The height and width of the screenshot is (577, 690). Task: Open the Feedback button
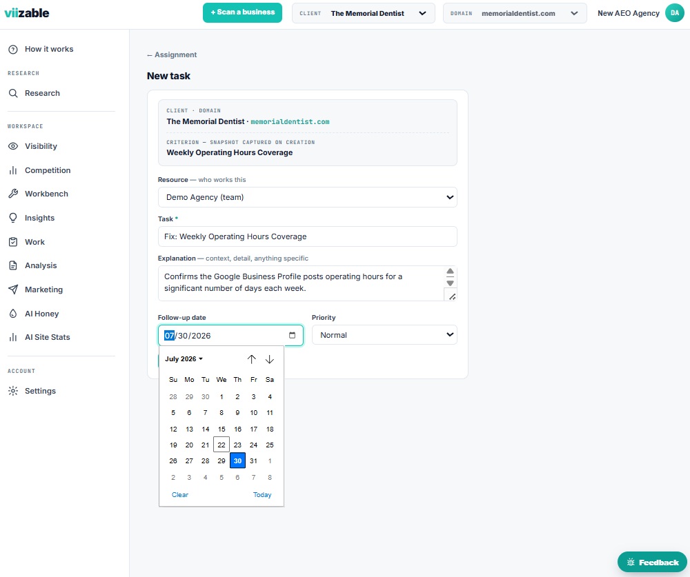pyautogui.click(x=652, y=562)
